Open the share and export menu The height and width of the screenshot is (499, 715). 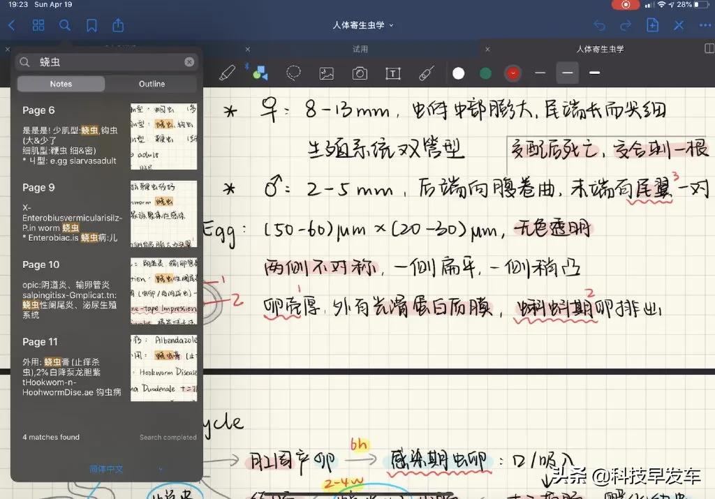(x=118, y=24)
